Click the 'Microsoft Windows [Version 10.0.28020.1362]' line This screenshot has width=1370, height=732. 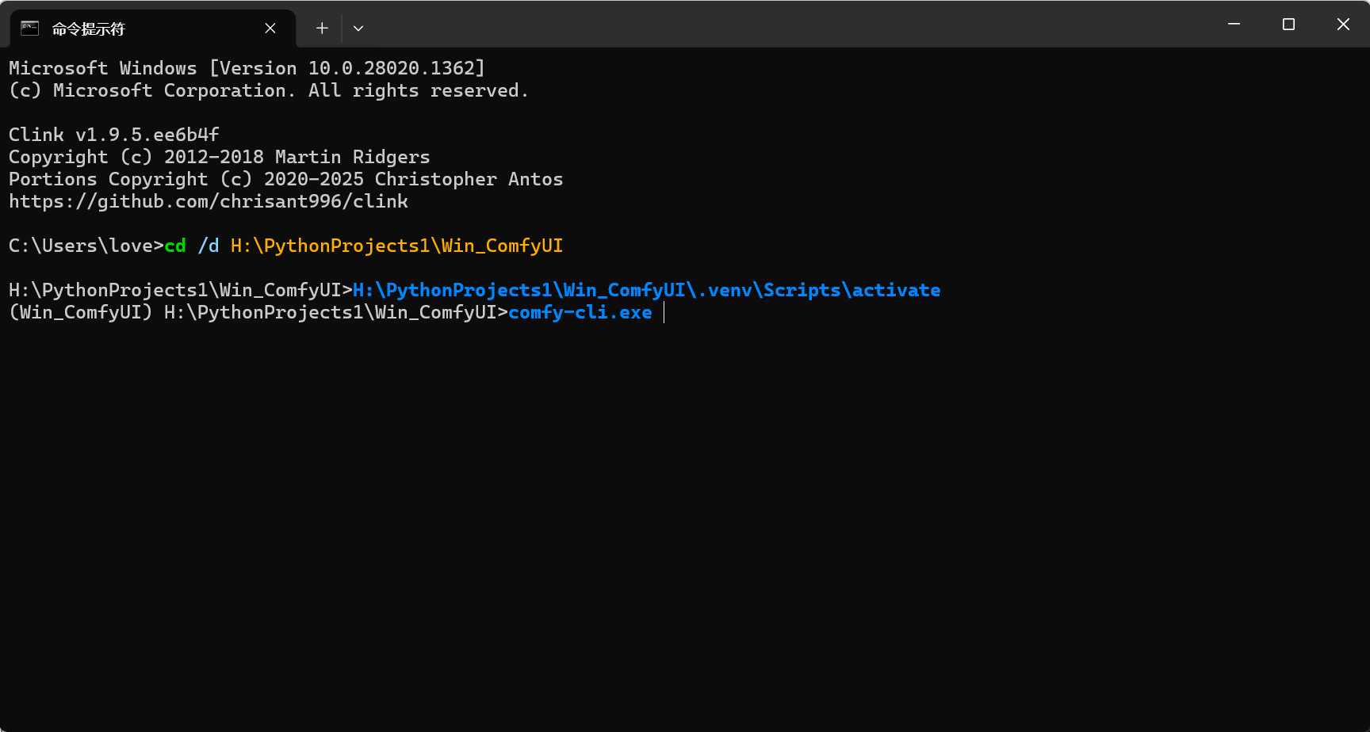pos(247,68)
